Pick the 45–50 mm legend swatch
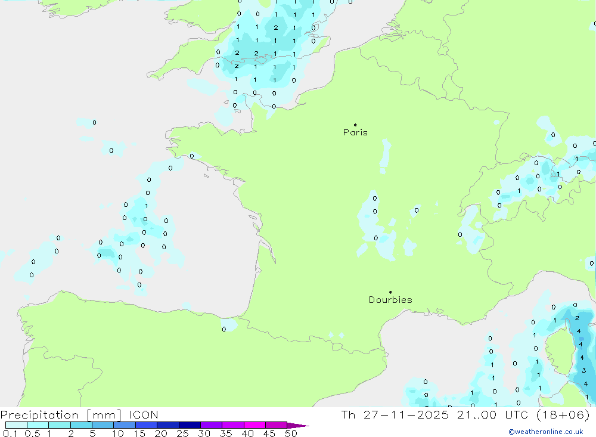Image resolution: width=596 pixels, height=437 pixels. coord(277,425)
